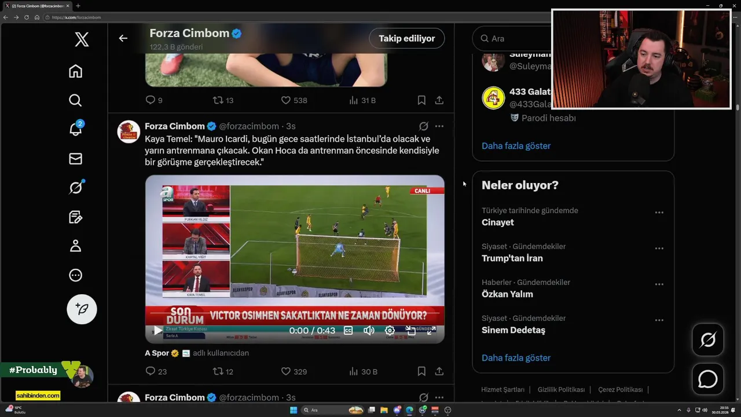Select the Forza Cimbom browser tab
This screenshot has width=741, height=417.
38,6
